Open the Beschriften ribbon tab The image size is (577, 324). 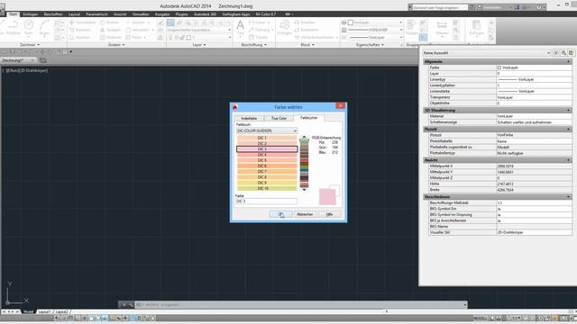[53, 14]
